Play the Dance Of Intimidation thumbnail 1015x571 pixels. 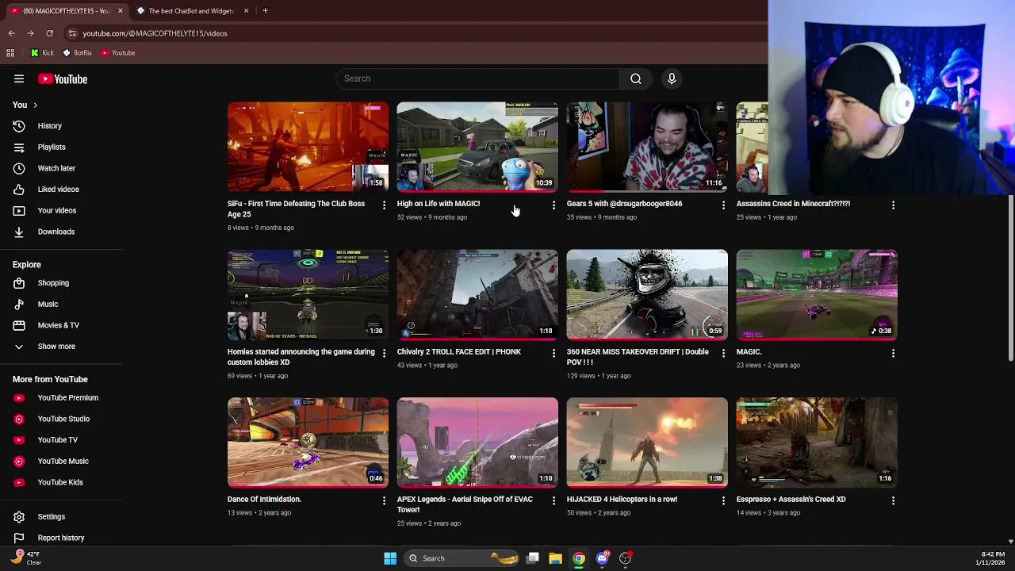pyautogui.click(x=308, y=443)
